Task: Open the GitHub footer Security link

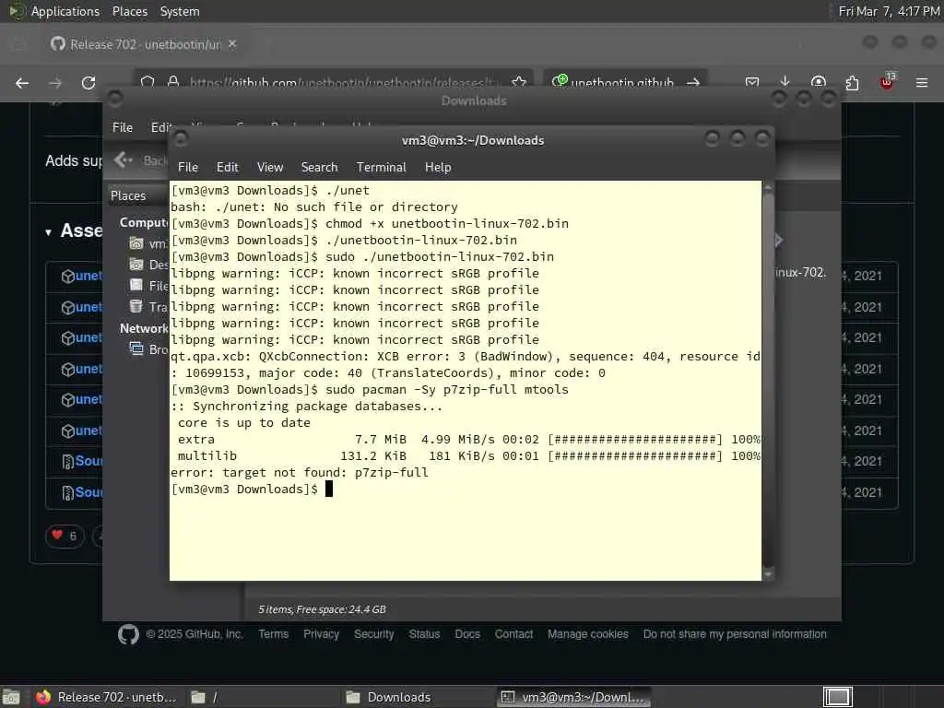Action: pos(374,634)
